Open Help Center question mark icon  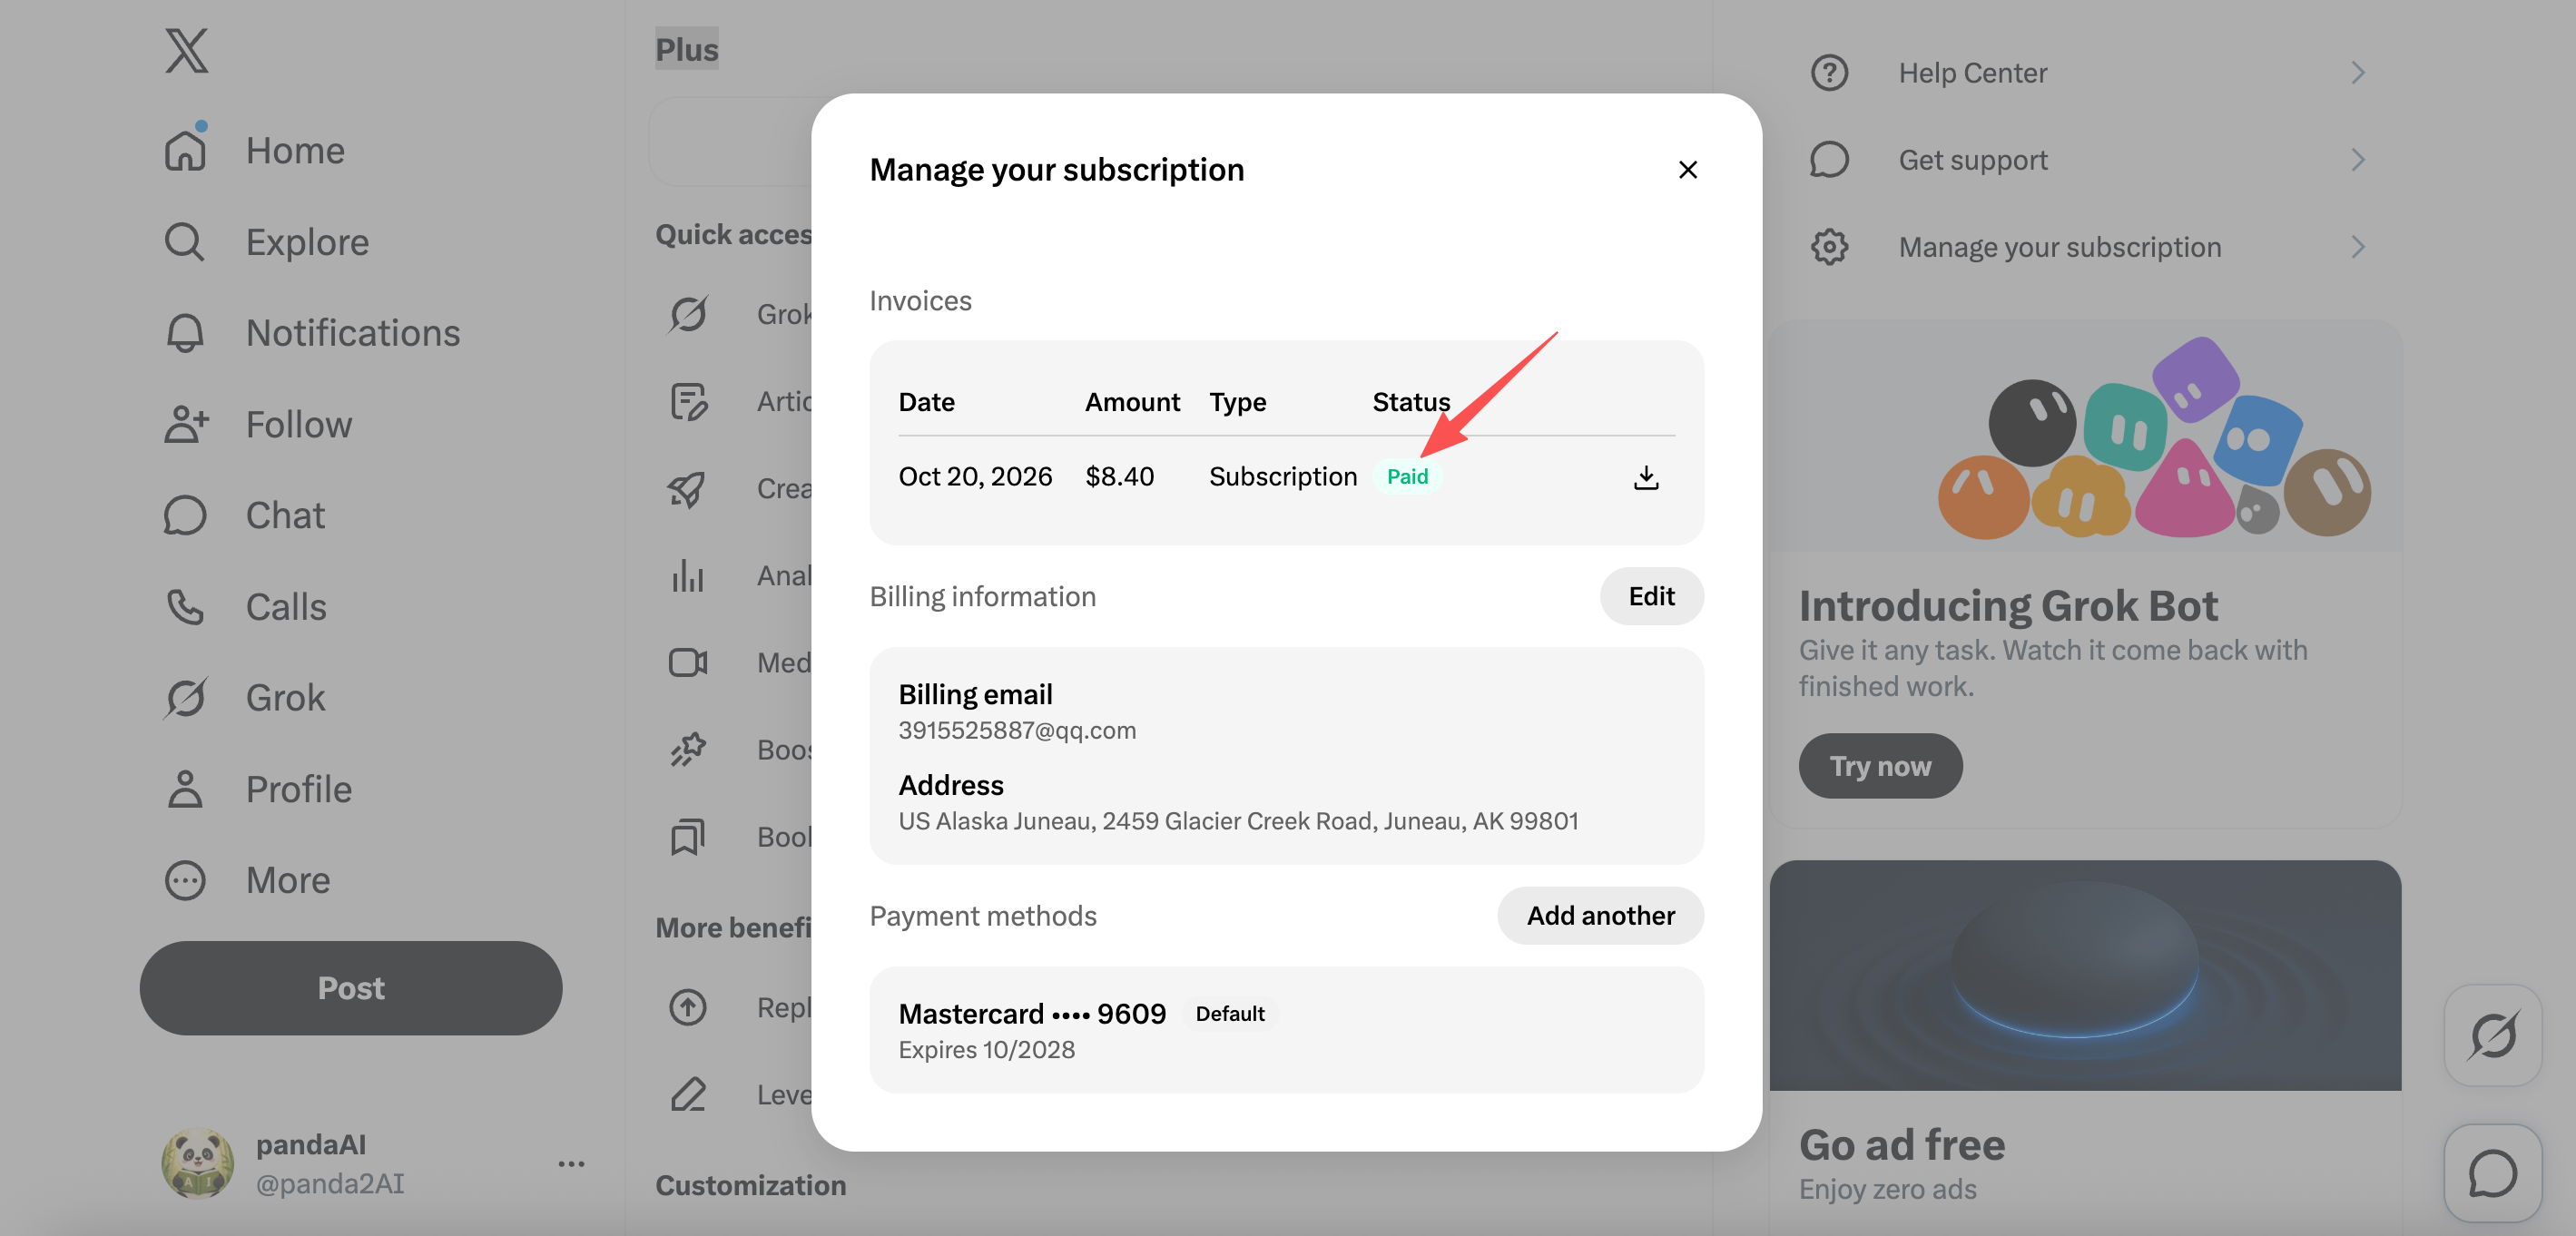tap(1829, 73)
